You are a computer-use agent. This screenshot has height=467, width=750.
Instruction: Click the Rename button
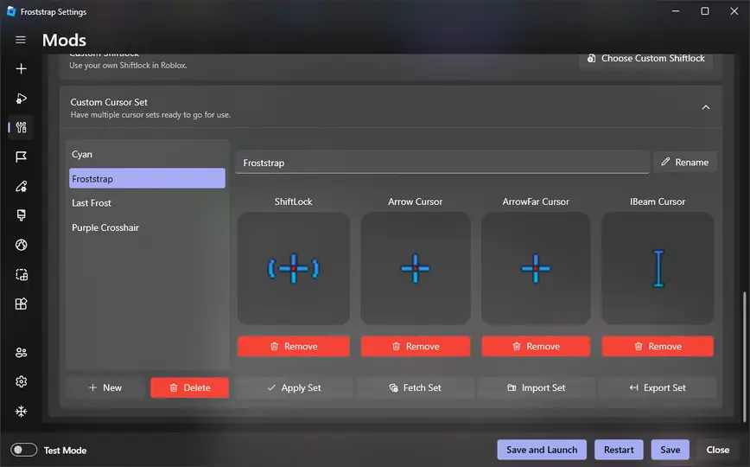click(x=685, y=163)
